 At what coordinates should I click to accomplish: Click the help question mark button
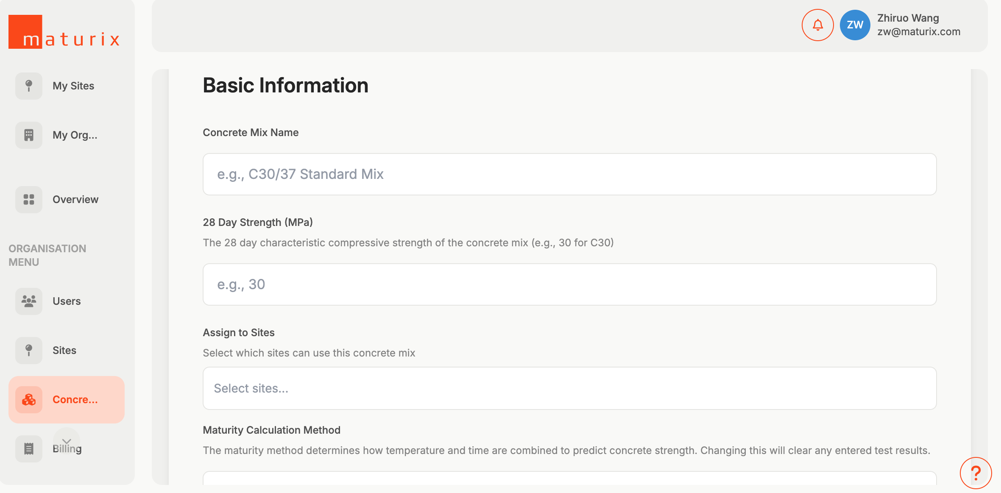pos(976,473)
